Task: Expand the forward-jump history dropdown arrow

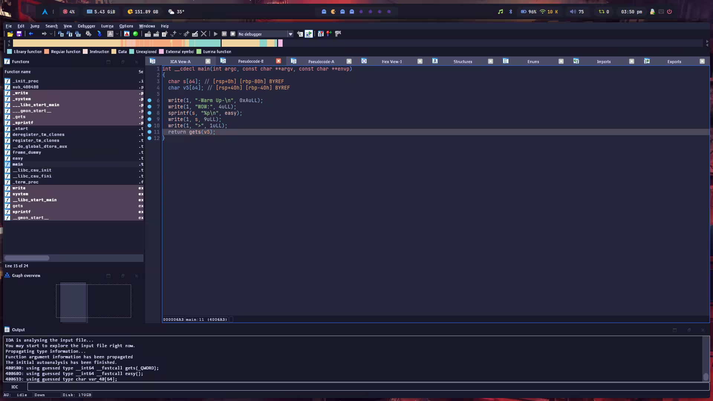Action: pos(51,34)
